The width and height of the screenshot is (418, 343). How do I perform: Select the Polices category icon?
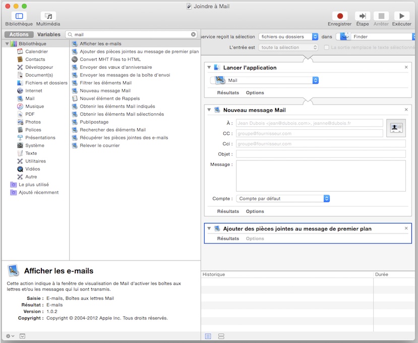click(20, 129)
